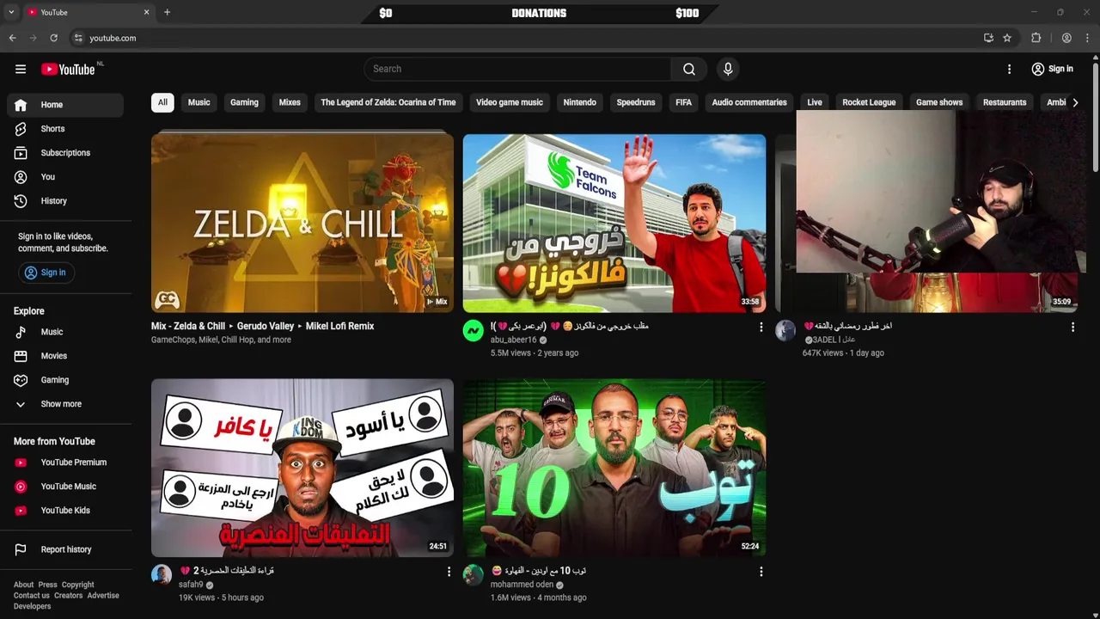Open the hamburger guide menu
The image size is (1100, 619).
(21, 69)
